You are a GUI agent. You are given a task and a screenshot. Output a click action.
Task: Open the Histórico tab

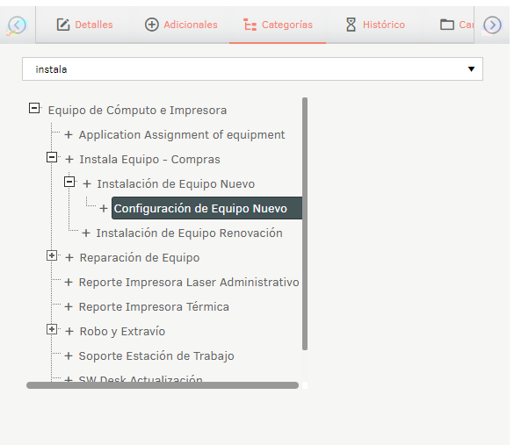coord(375,25)
